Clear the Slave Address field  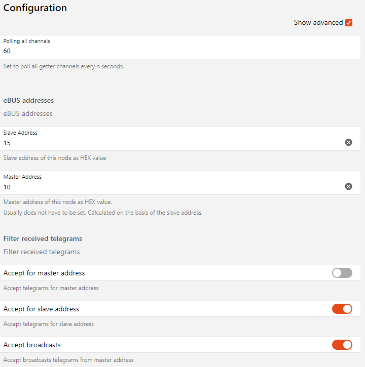coord(348,142)
